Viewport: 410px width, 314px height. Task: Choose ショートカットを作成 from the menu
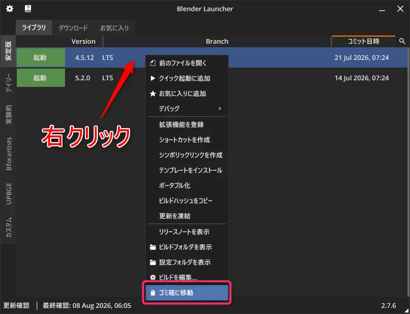pyautogui.click(x=187, y=140)
